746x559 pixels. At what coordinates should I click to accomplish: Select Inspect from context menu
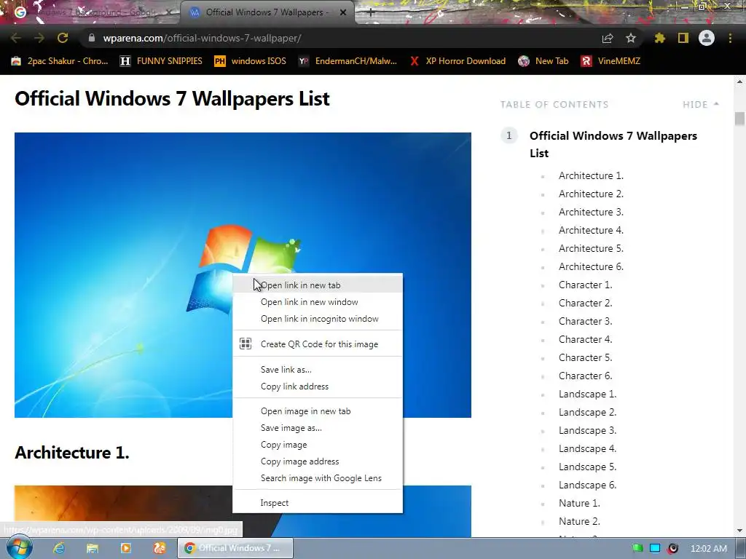[318, 503]
